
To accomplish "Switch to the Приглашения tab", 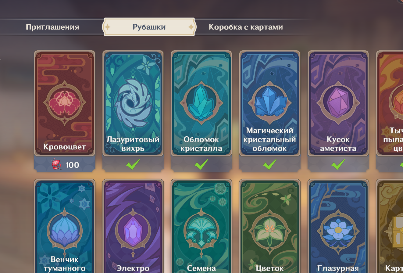I will [x=52, y=27].
